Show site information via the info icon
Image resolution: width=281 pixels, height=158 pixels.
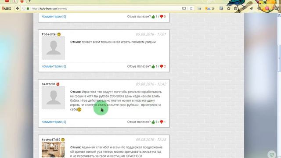24,8
